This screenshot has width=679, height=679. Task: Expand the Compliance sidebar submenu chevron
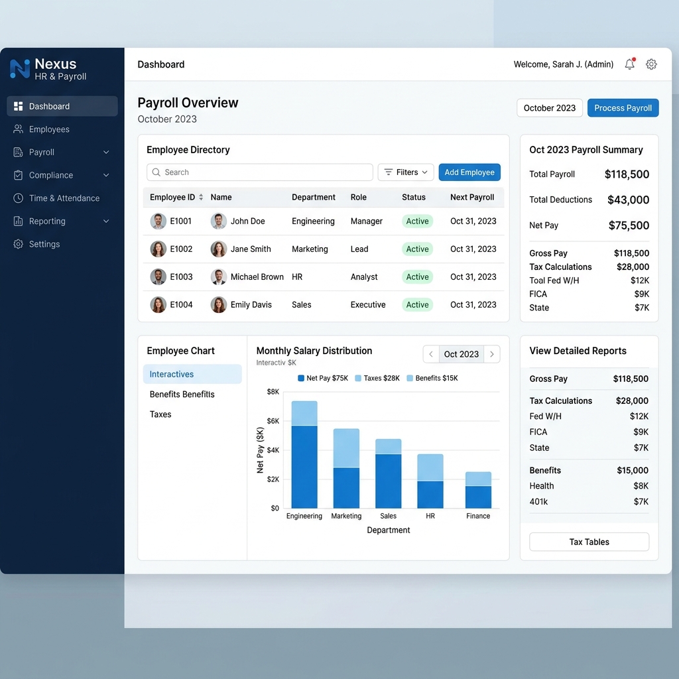(x=106, y=175)
